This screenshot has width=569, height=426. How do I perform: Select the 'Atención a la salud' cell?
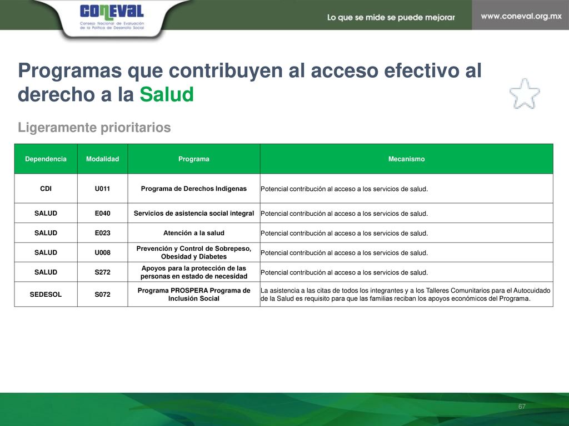click(x=194, y=233)
